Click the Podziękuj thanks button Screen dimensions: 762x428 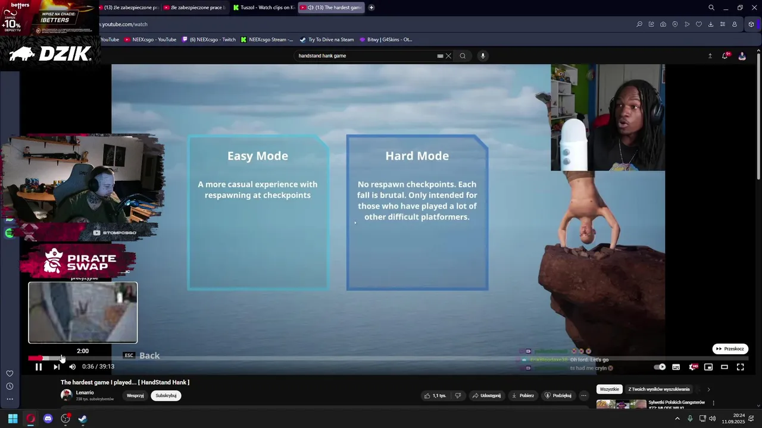coord(558,395)
